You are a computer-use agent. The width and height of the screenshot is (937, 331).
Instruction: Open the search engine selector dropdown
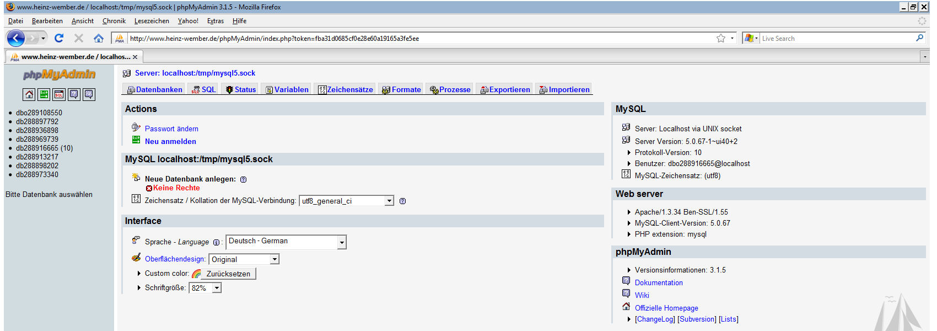point(751,38)
